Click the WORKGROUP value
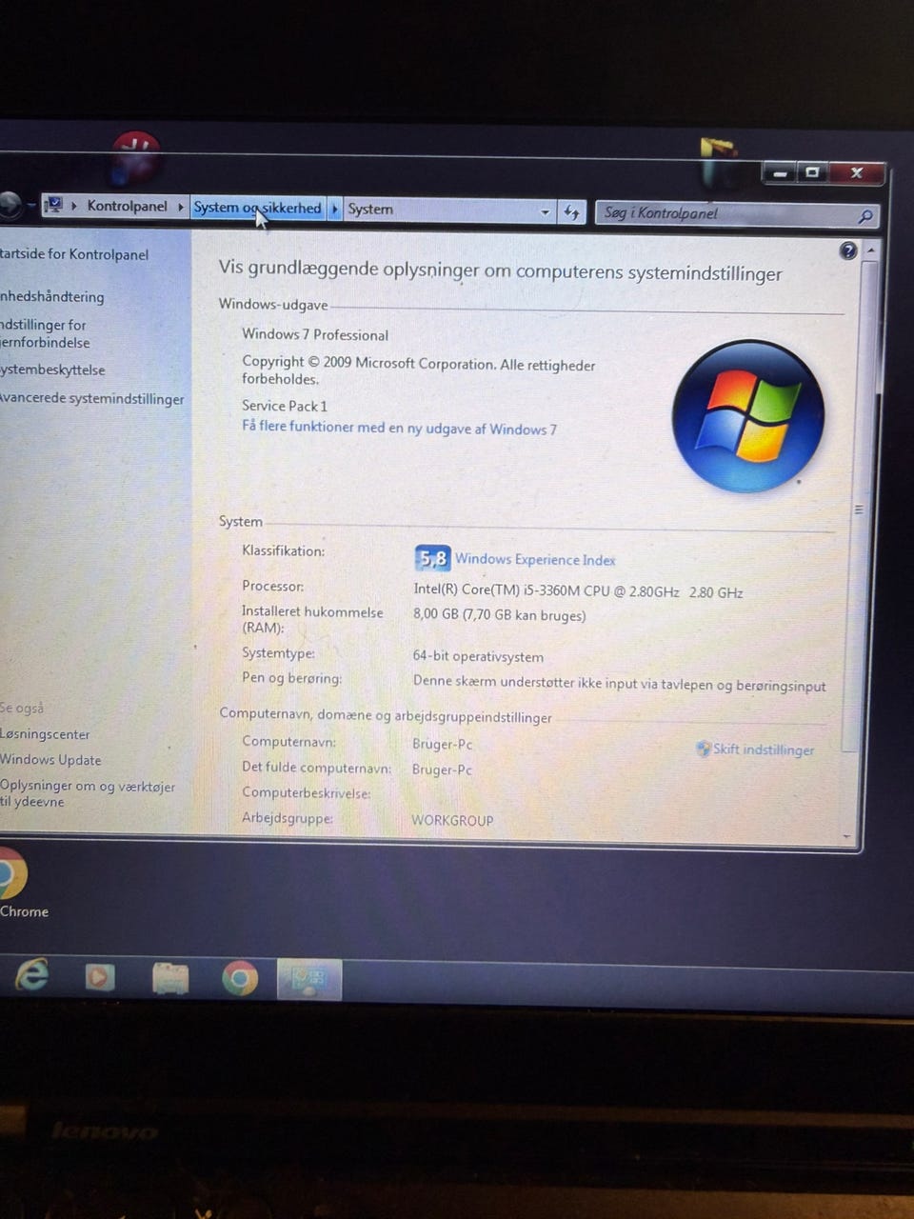 [x=452, y=820]
